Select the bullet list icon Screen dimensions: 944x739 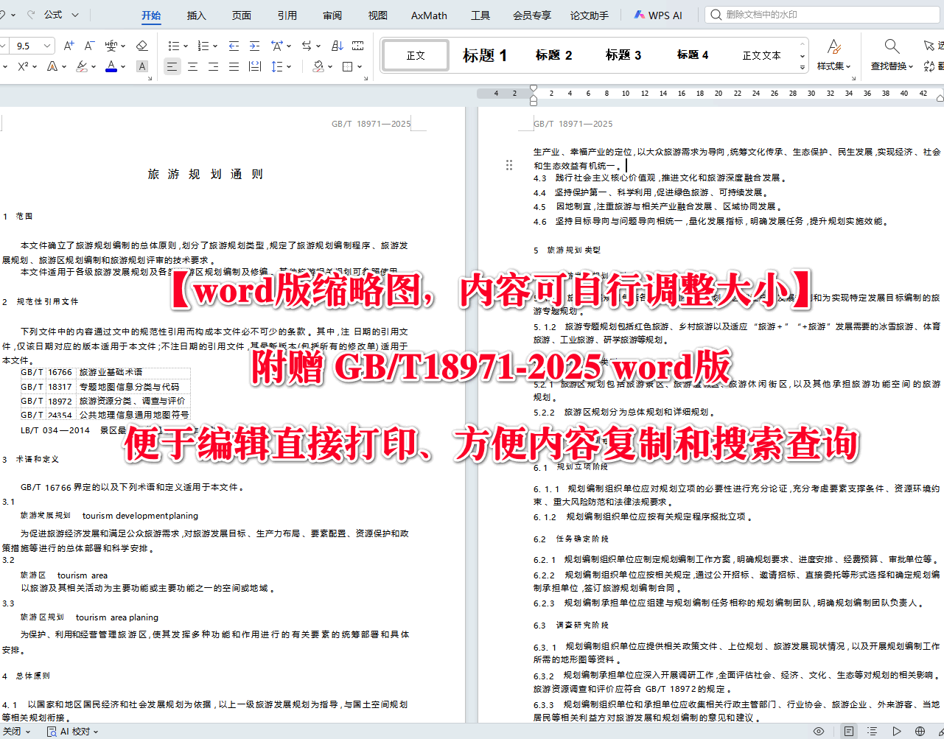pyautogui.click(x=174, y=46)
